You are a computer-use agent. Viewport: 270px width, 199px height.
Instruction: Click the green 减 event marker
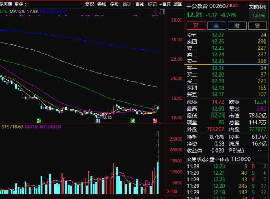(133, 121)
